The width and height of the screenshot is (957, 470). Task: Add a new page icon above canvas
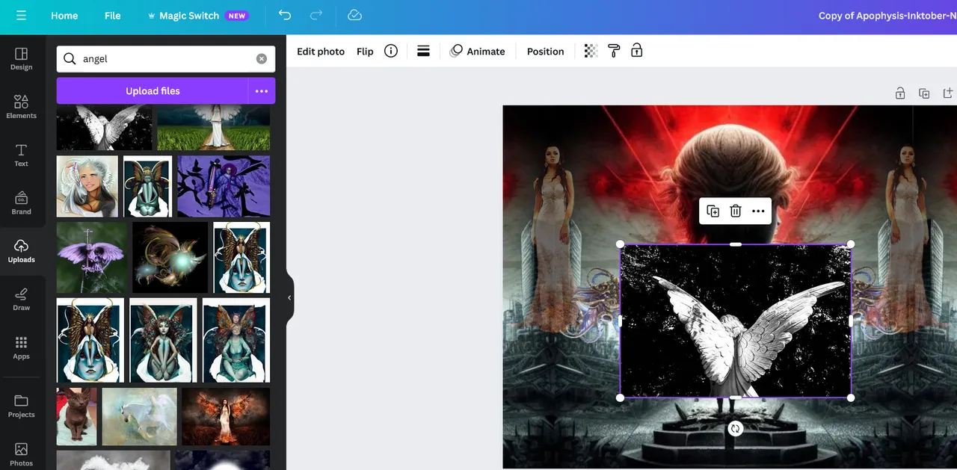click(x=948, y=93)
